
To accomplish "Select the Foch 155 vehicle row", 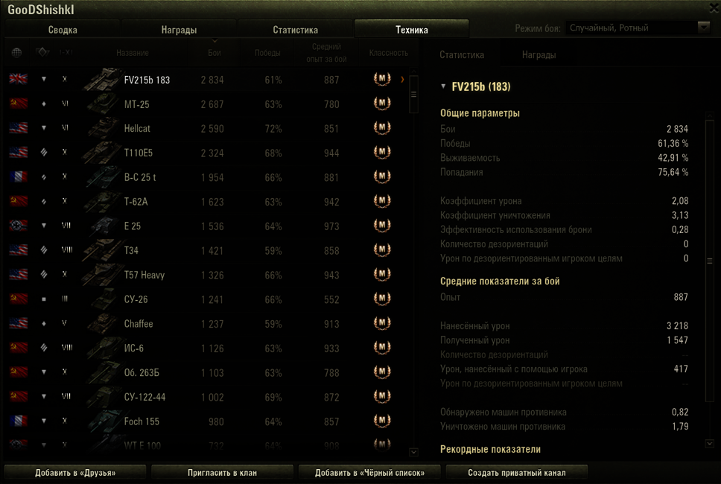I will [x=206, y=421].
